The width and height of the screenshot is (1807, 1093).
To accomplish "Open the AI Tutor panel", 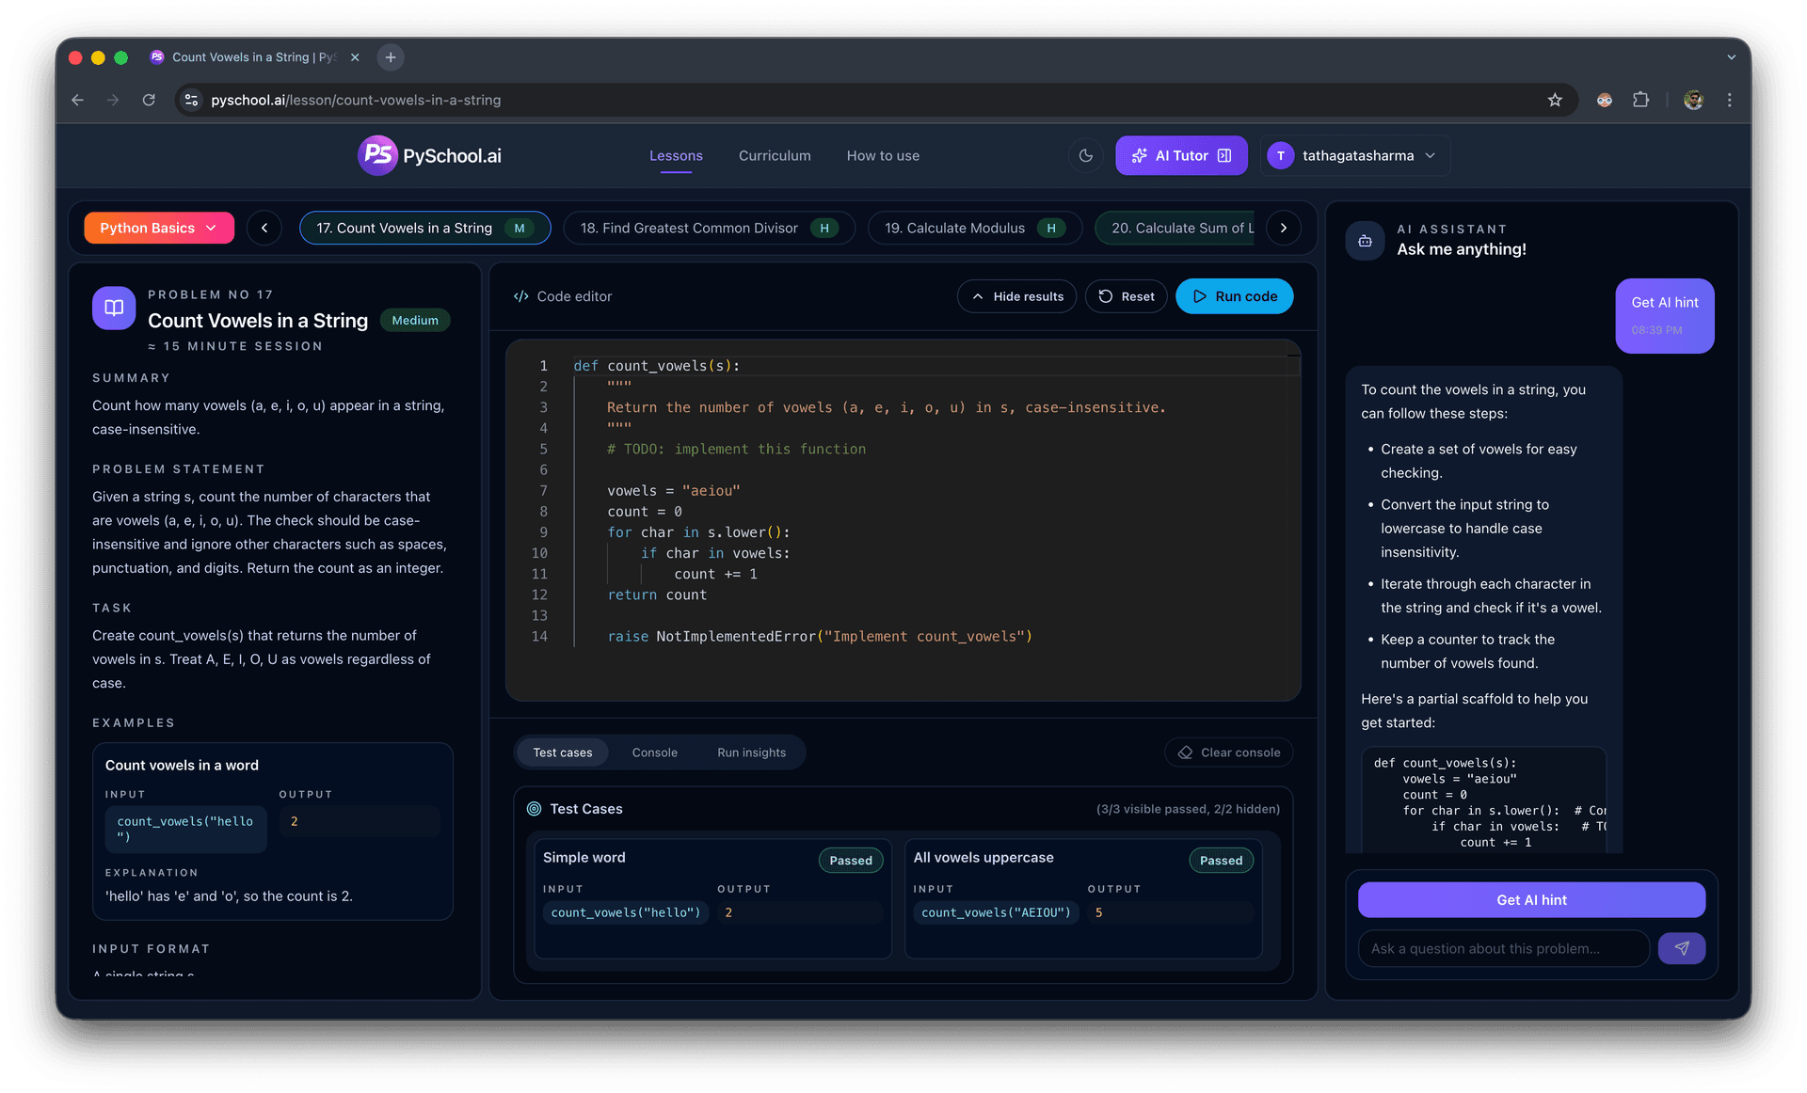I will (1181, 156).
